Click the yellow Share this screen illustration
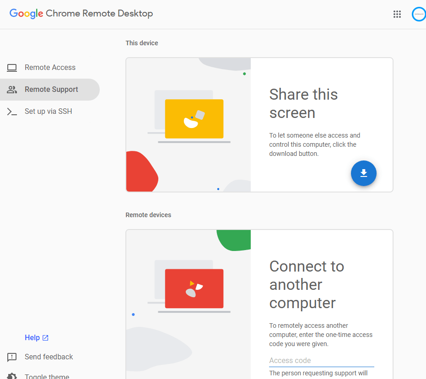This screenshot has height=379, width=426. click(194, 119)
